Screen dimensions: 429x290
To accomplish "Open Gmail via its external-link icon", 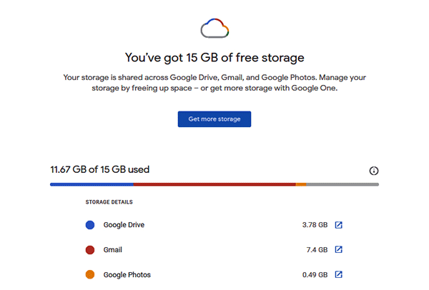I will 340,250.
